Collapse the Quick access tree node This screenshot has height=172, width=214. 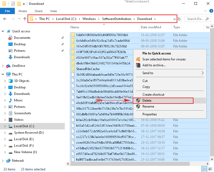coord(3,31)
